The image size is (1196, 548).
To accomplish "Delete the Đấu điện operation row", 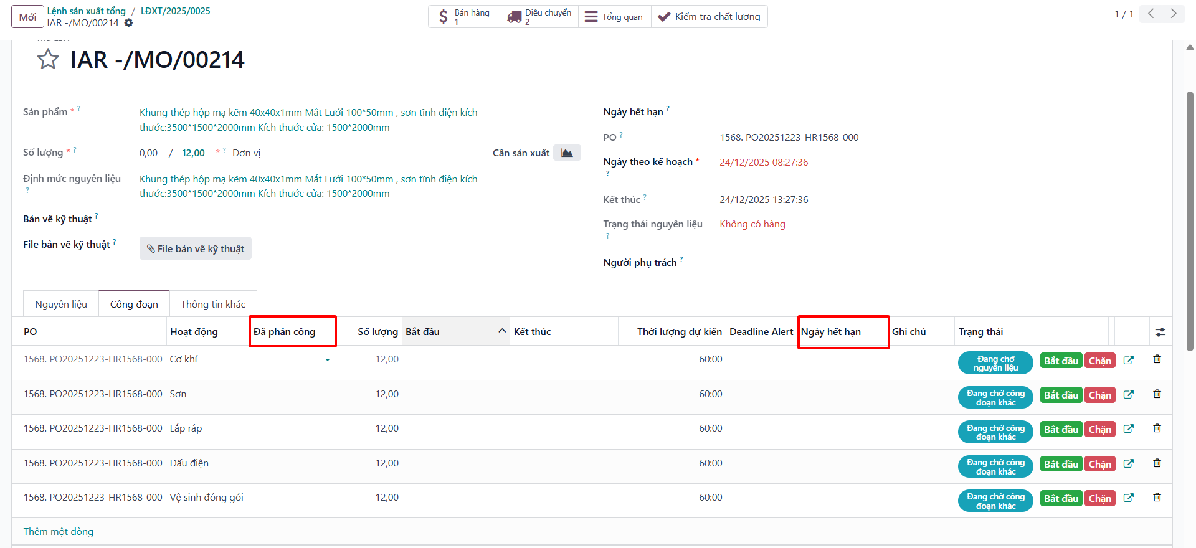I will [1157, 463].
